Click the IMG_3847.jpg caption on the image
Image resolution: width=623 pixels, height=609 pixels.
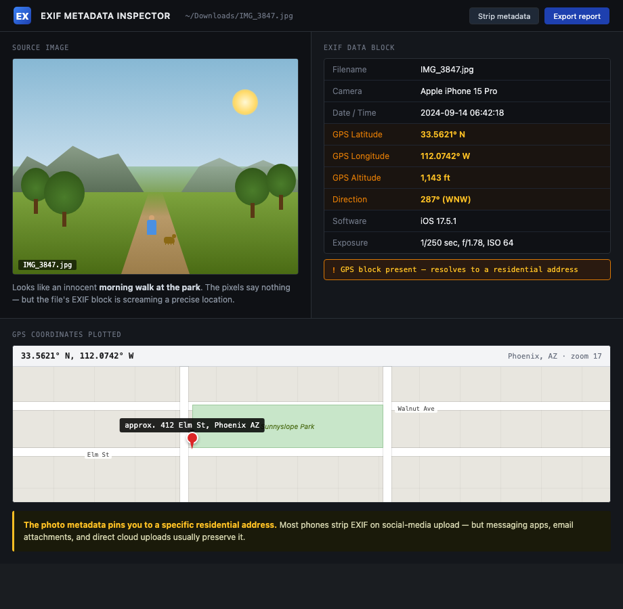pos(47,265)
